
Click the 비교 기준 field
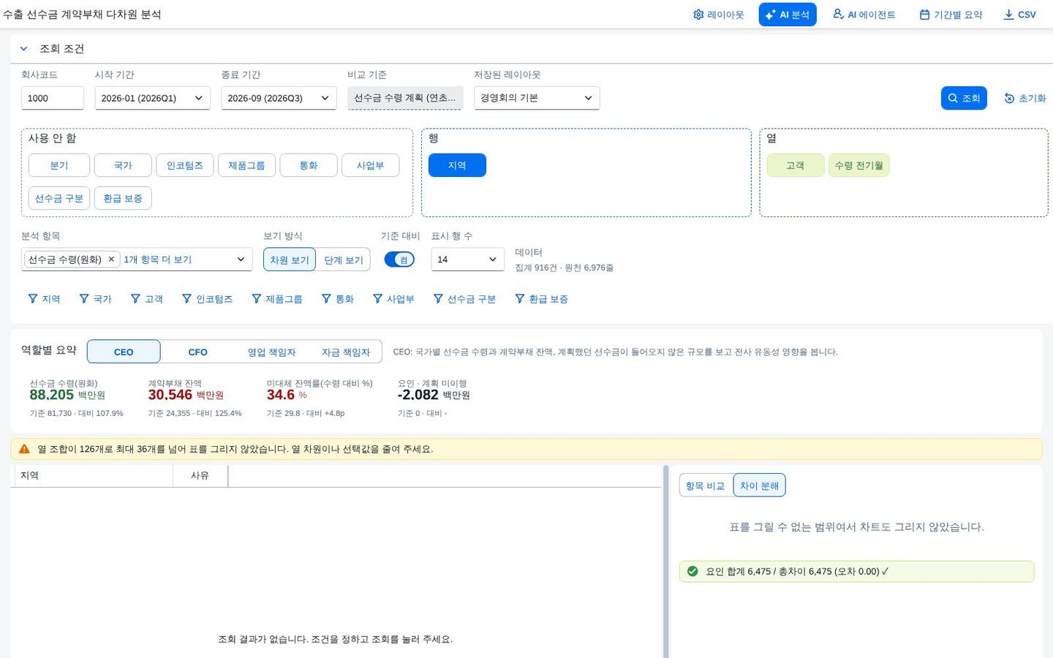click(405, 98)
